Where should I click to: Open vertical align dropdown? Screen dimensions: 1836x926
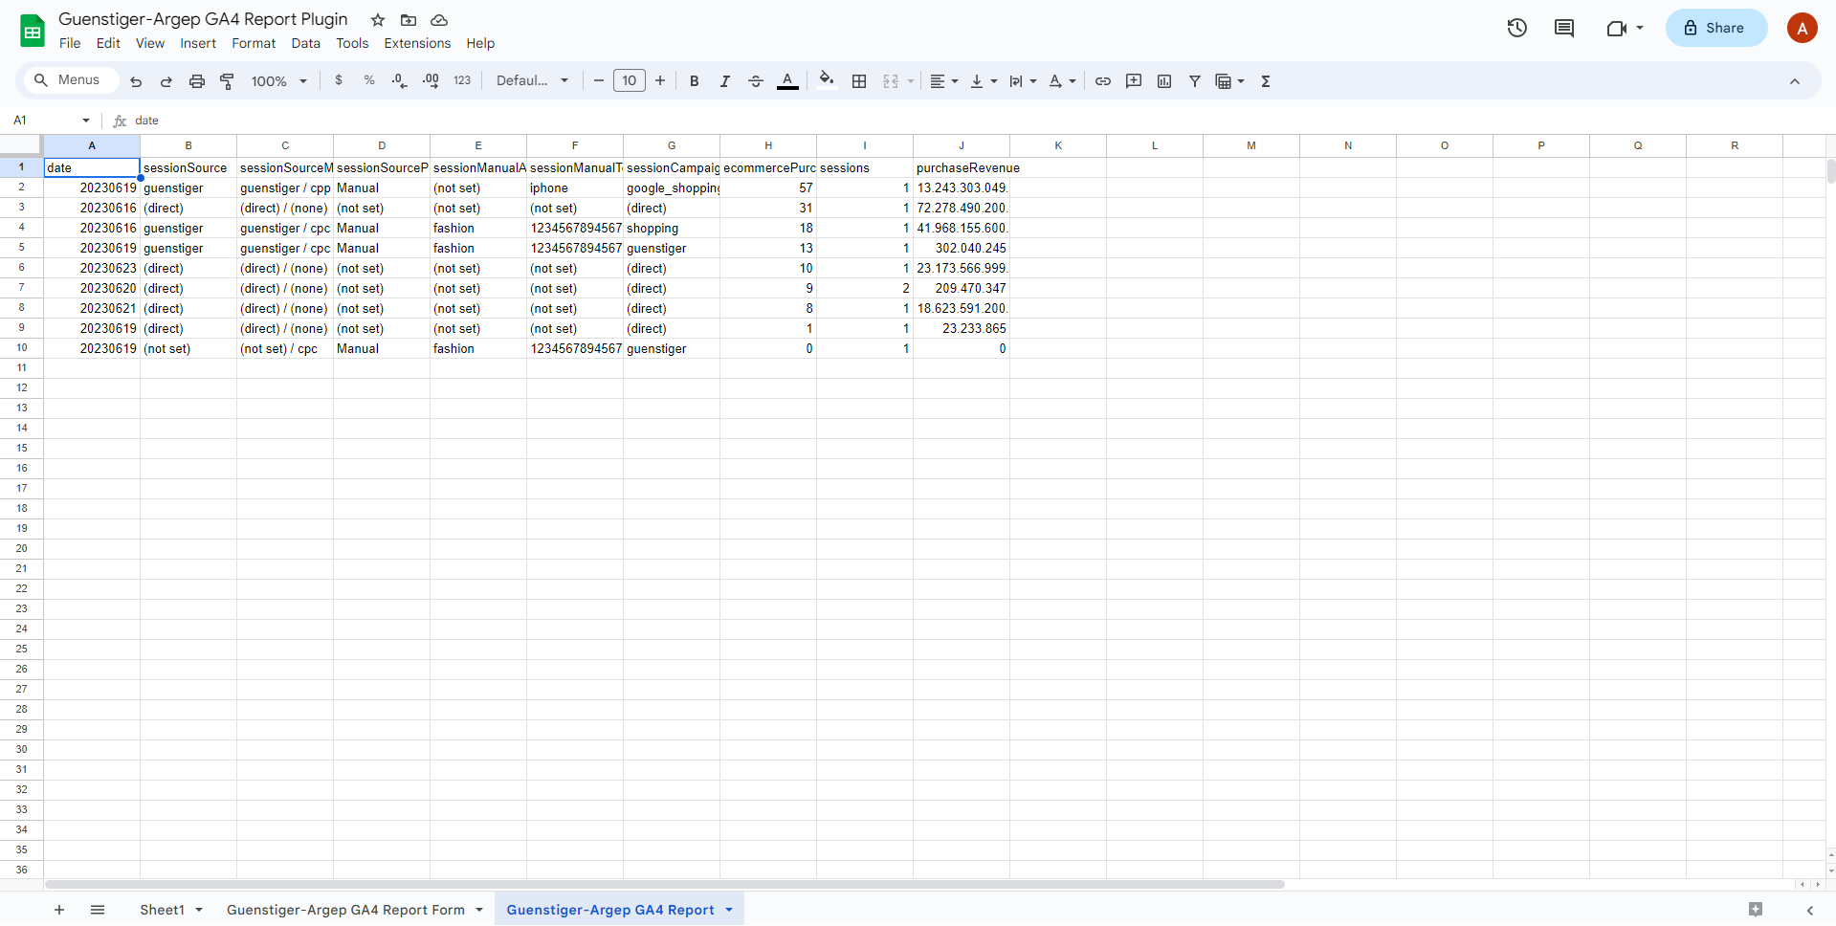pyautogui.click(x=984, y=81)
